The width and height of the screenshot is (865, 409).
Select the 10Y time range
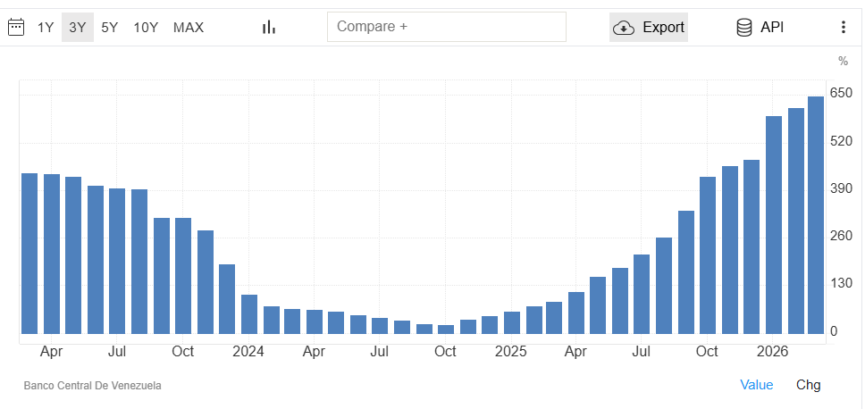click(x=146, y=27)
